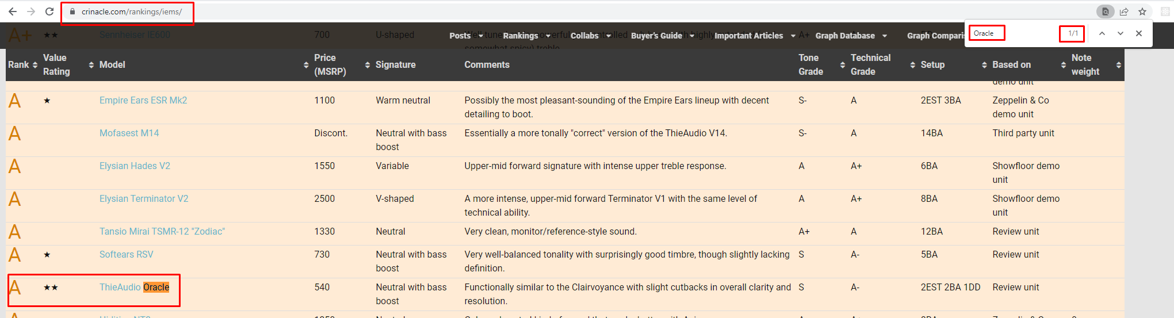The width and height of the screenshot is (1174, 318).
Task: Close the find bar
Action: coord(1139,33)
